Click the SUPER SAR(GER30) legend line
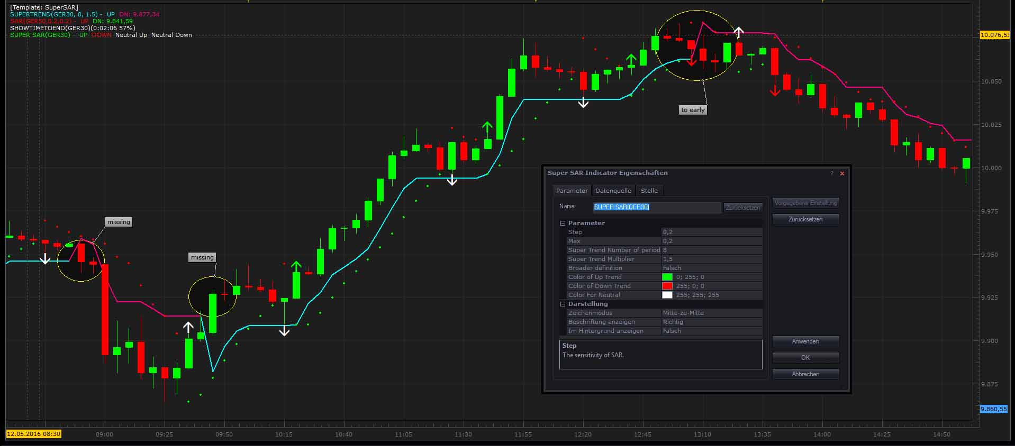Viewport: 1015px width, 446px height. click(x=101, y=35)
